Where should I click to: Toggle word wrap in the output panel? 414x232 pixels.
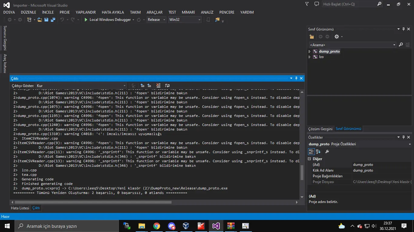[167, 86]
